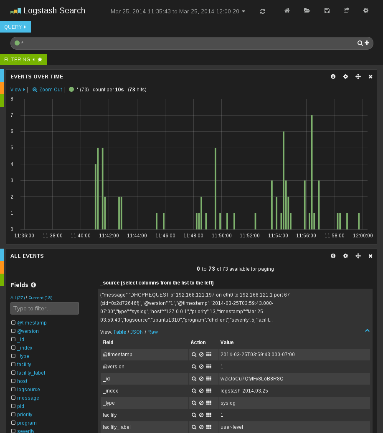This screenshot has width=383, height=433.
Task: Open Events Over Time panel settings gear
Action: pyautogui.click(x=345, y=76)
